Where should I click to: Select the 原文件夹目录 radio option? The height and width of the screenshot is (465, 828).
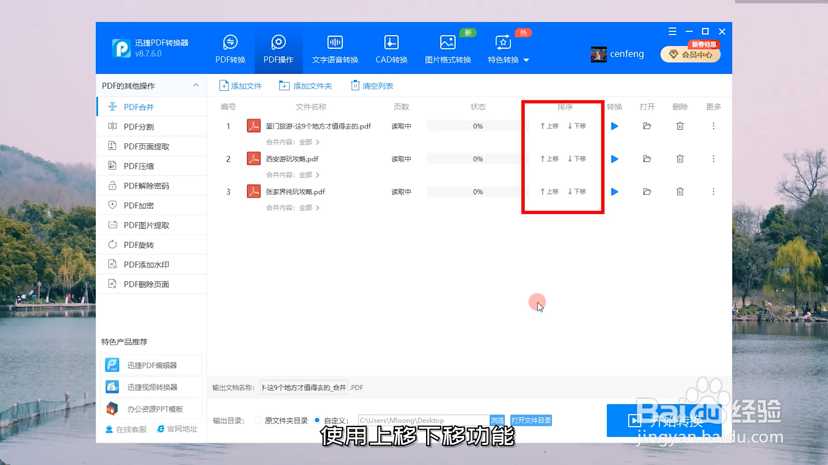pyautogui.click(x=257, y=420)
